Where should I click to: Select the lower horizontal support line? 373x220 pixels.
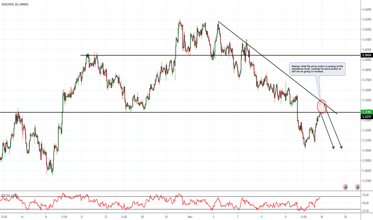point(160,112)
